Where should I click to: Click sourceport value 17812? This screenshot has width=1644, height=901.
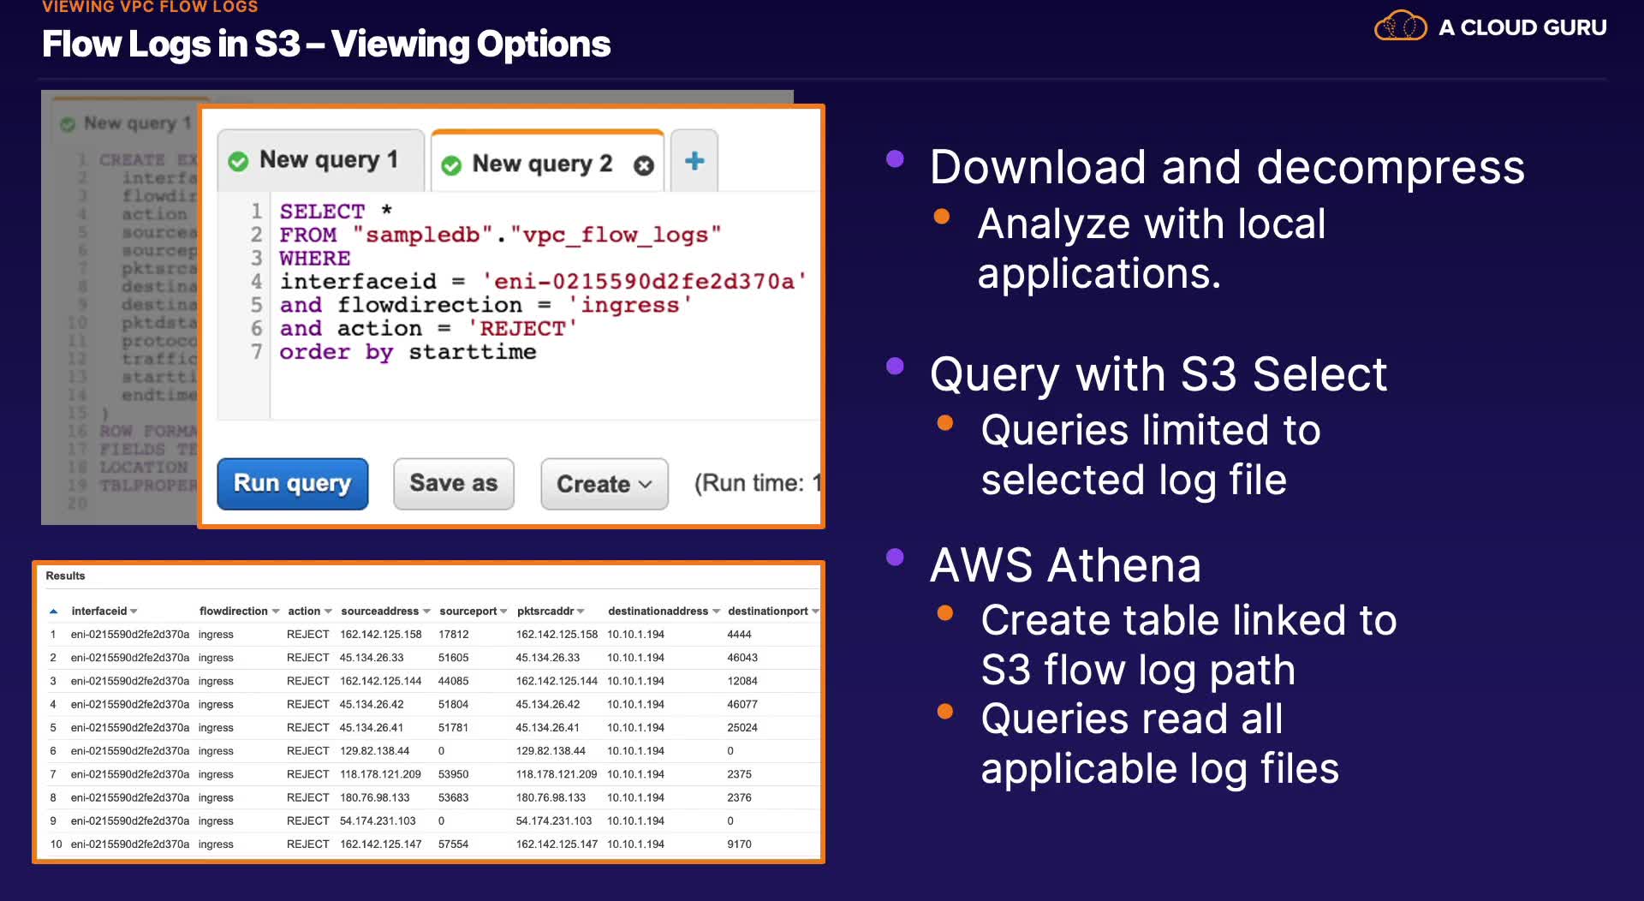coord(454,635)
